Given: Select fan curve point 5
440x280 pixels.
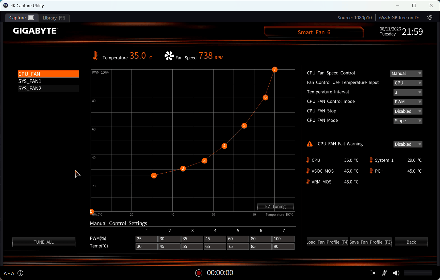Looking at the screenshot, I should [244, 126].
